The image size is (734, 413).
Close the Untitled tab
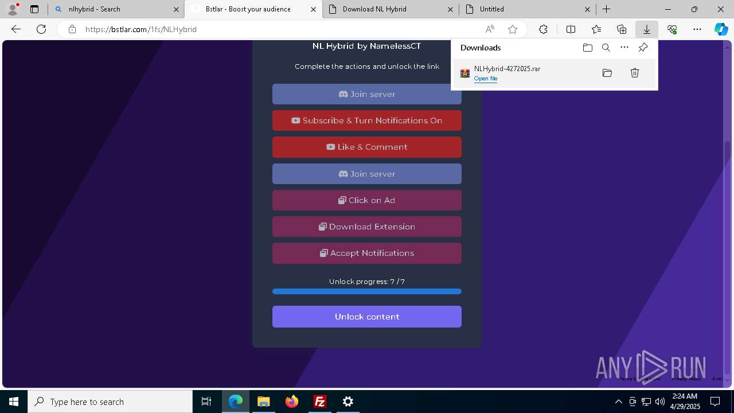click(587, 9)
